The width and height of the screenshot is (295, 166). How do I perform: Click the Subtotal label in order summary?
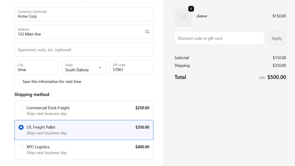[x=182, y=58]
